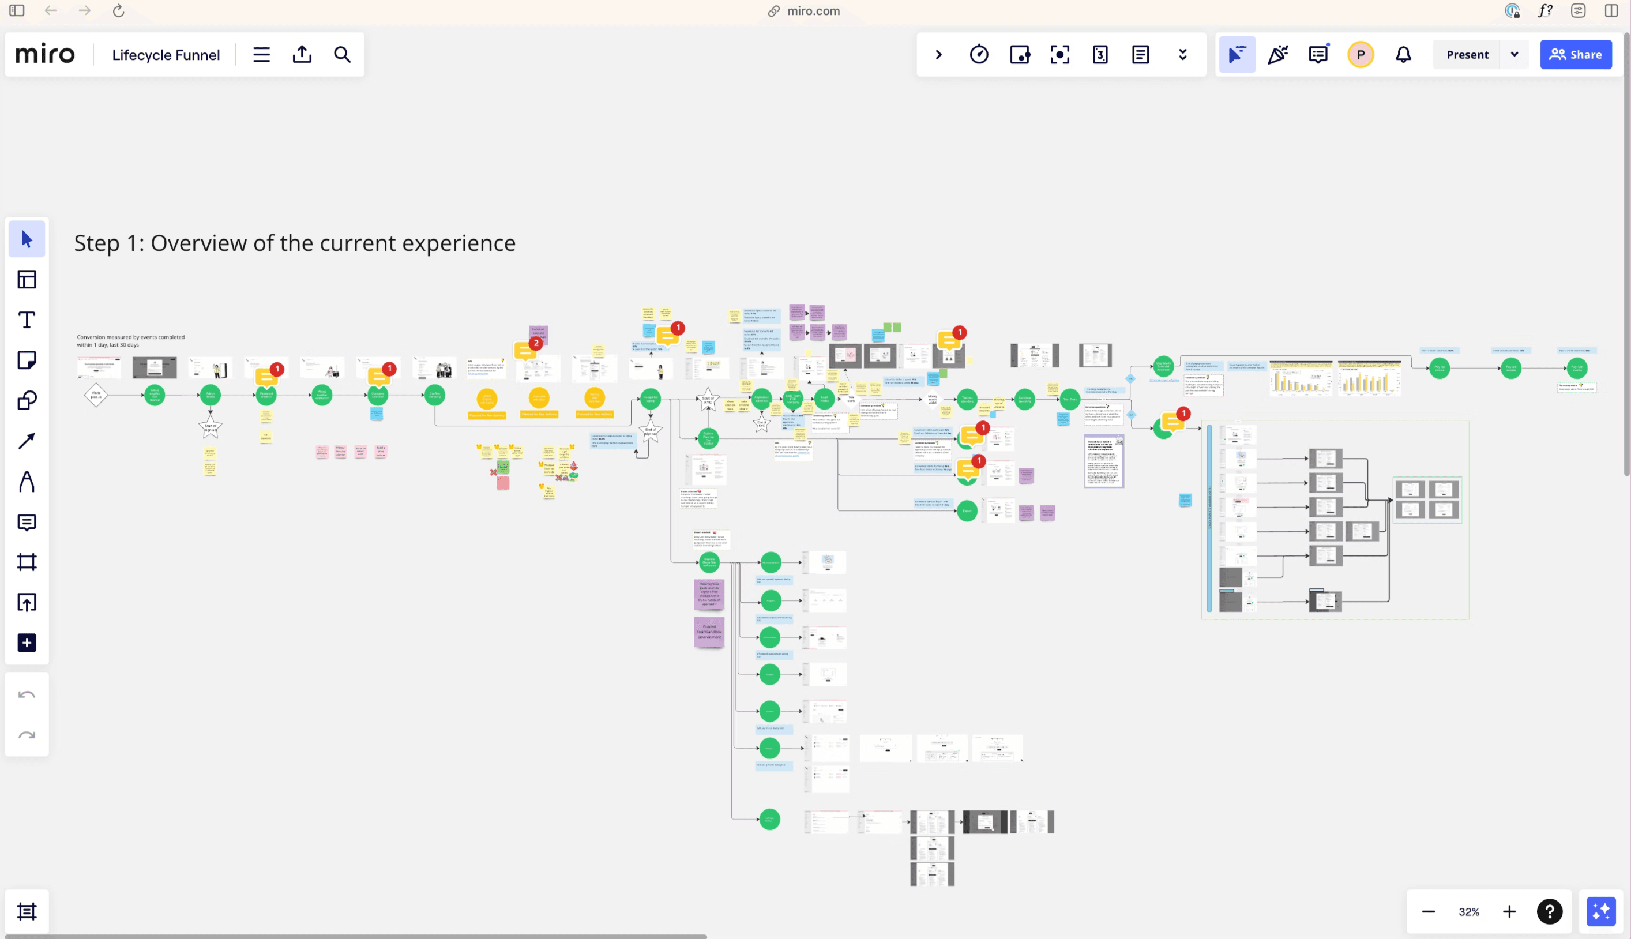Open notifications bell
Screen dimensions: 1631x939
click(x=1403, y=55)
